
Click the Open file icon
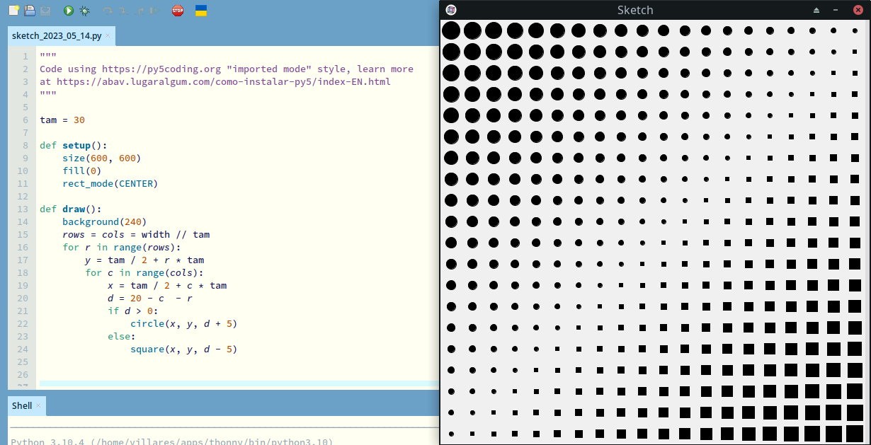coord(30,11)
